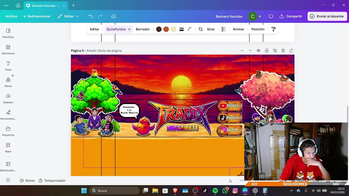Viewport: 349px width, 196px height.
Task: Open the Archivo menu
Action: (11, 16)
